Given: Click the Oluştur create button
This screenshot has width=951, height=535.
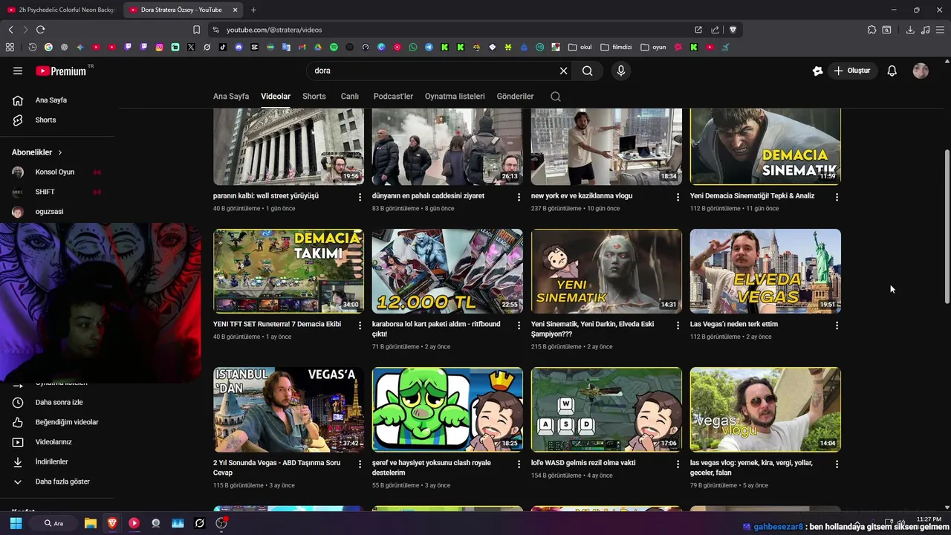Looking at the screenshot, I should [x=851, y=71].
